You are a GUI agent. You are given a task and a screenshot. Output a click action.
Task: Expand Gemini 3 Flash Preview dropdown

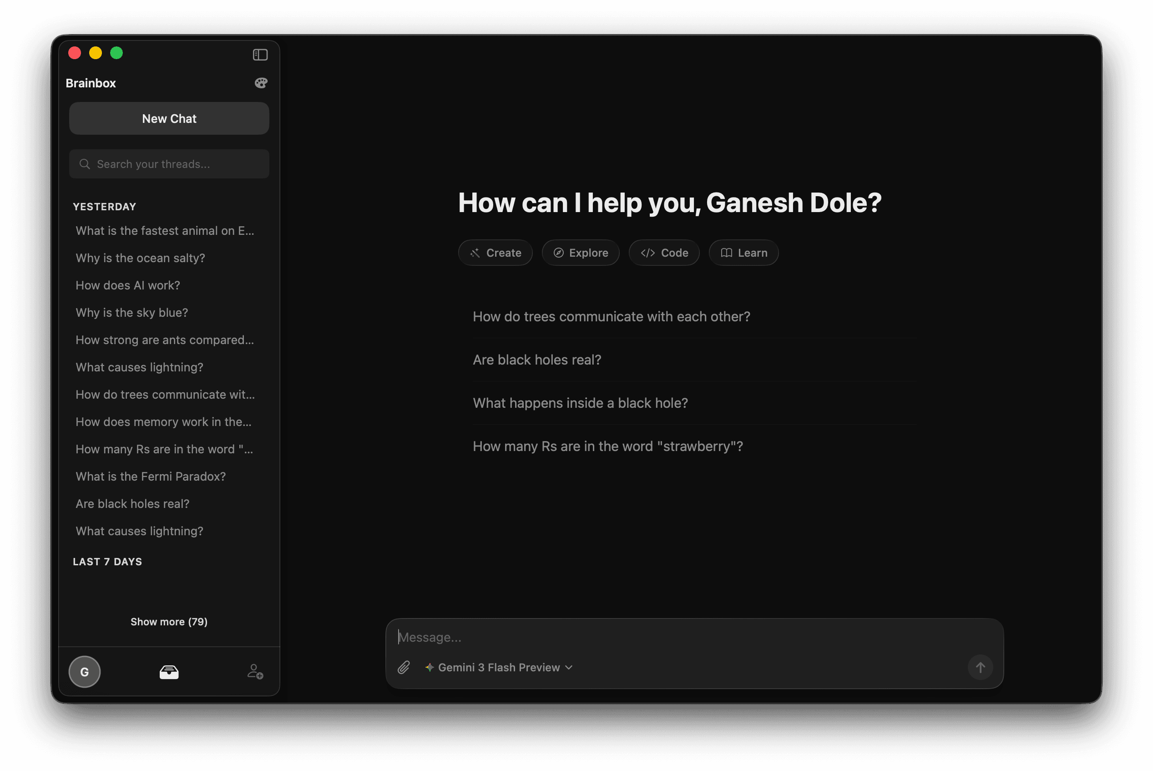[569, 667]
